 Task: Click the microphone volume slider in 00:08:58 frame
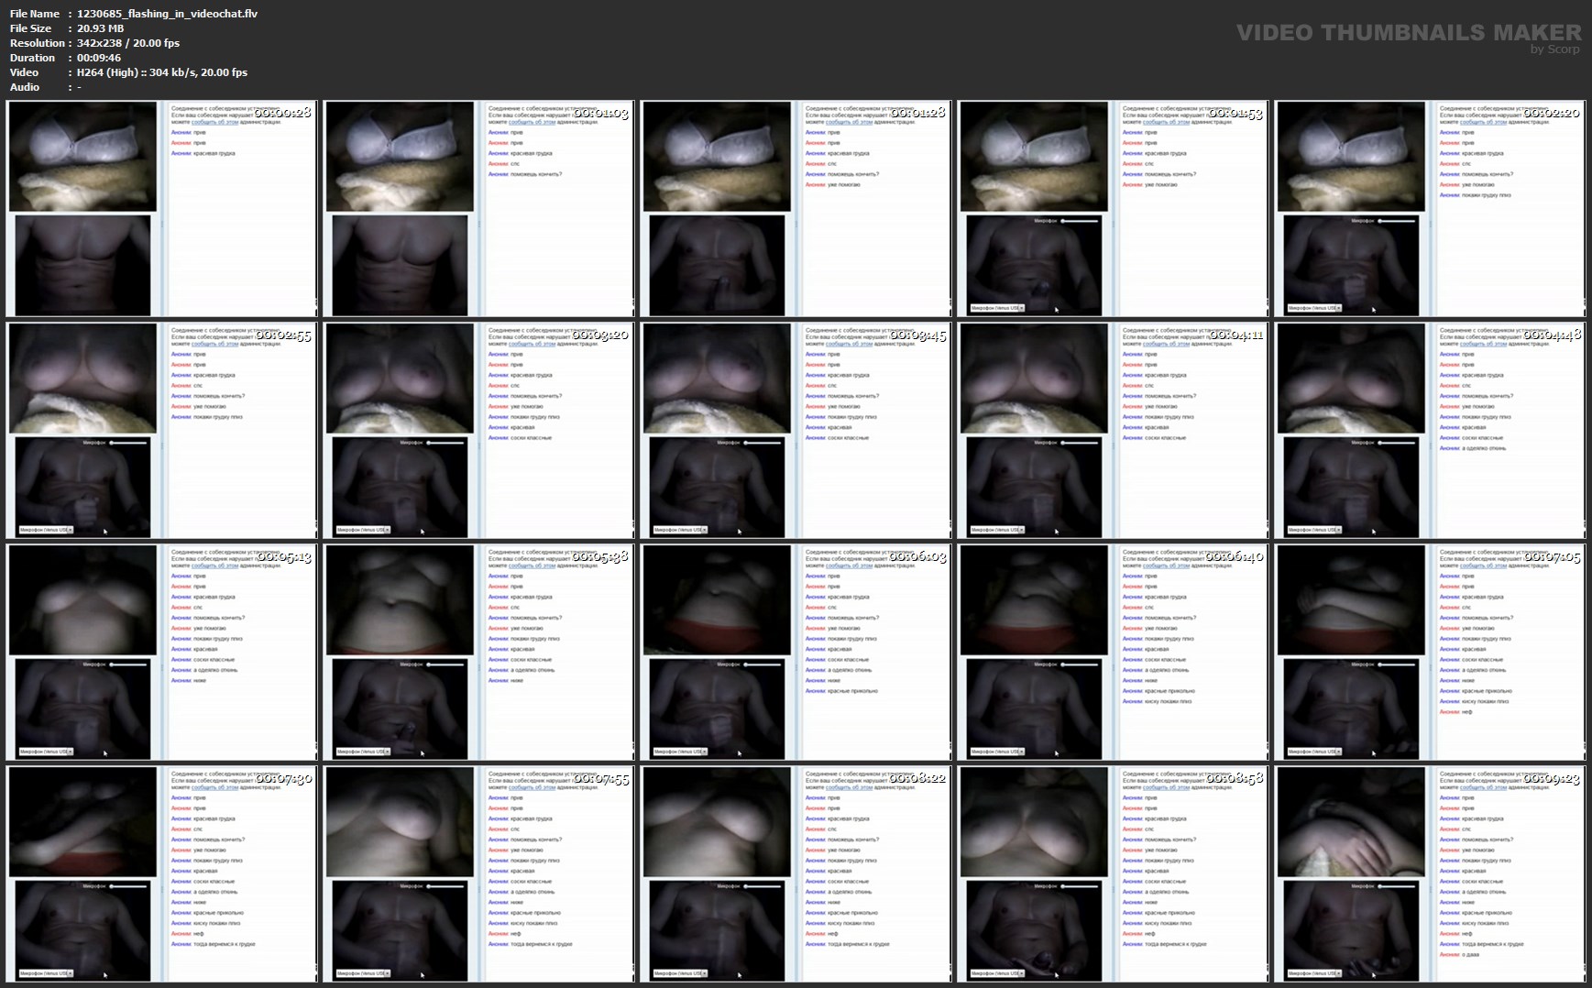(1080, 886)
